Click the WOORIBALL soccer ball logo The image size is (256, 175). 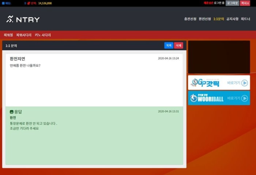coord(194,98)
